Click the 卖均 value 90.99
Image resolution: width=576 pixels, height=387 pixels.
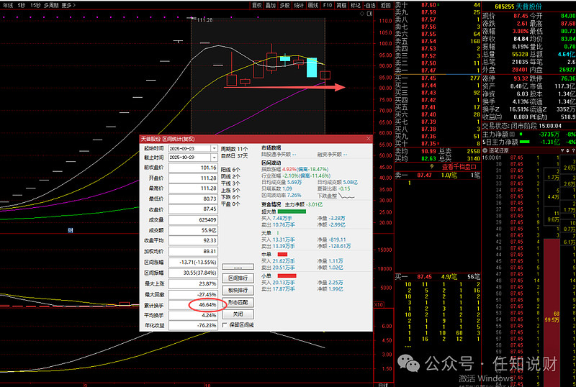428,151
